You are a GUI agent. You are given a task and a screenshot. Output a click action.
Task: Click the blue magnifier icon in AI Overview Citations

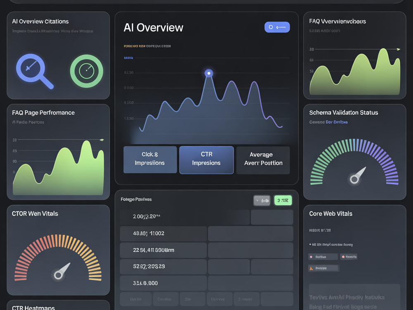tap(34, 71)
